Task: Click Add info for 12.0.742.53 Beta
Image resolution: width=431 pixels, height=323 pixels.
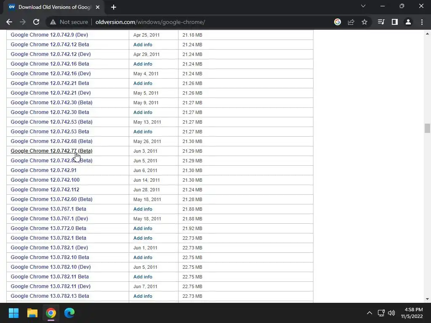Action: click(143, 132)
